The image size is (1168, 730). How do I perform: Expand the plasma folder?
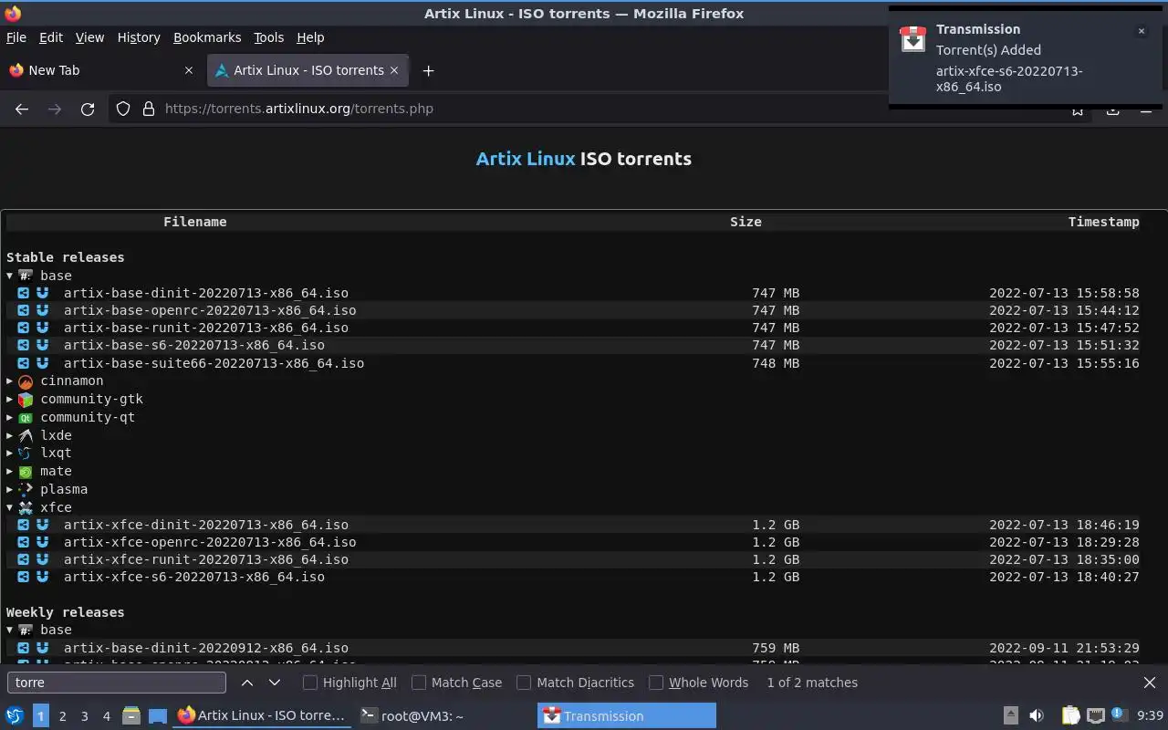click(10, 489)
